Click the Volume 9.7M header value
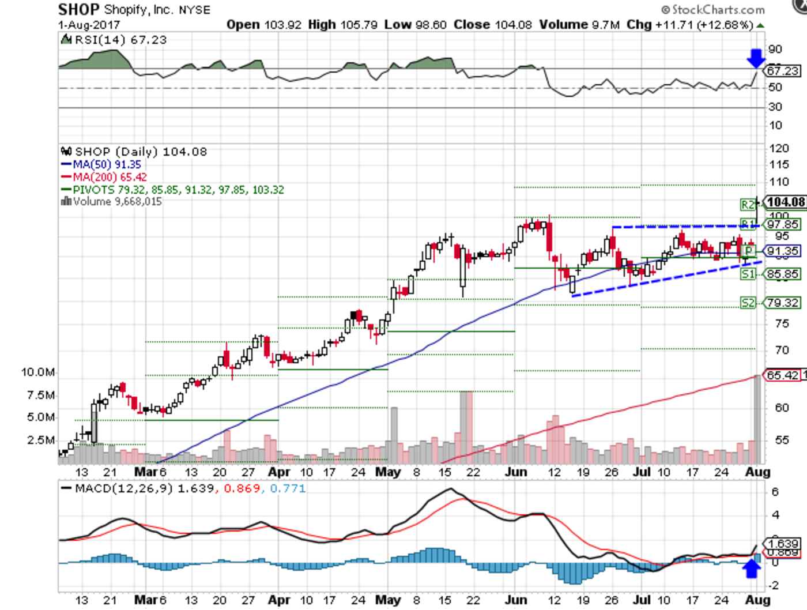 pyautogui.click(x=579, y=25)
